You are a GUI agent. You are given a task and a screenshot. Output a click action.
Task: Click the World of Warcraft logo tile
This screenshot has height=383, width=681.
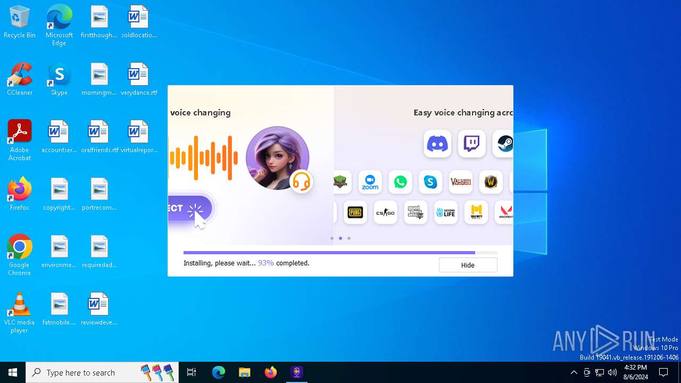point(491,182)
